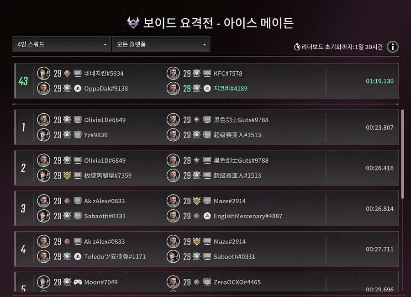The width and height of the screenshot is (411, 297).
Task: Click the clear time 00:23.807 of rank 1
Action: pyautogui.click(x=379, y=127)
